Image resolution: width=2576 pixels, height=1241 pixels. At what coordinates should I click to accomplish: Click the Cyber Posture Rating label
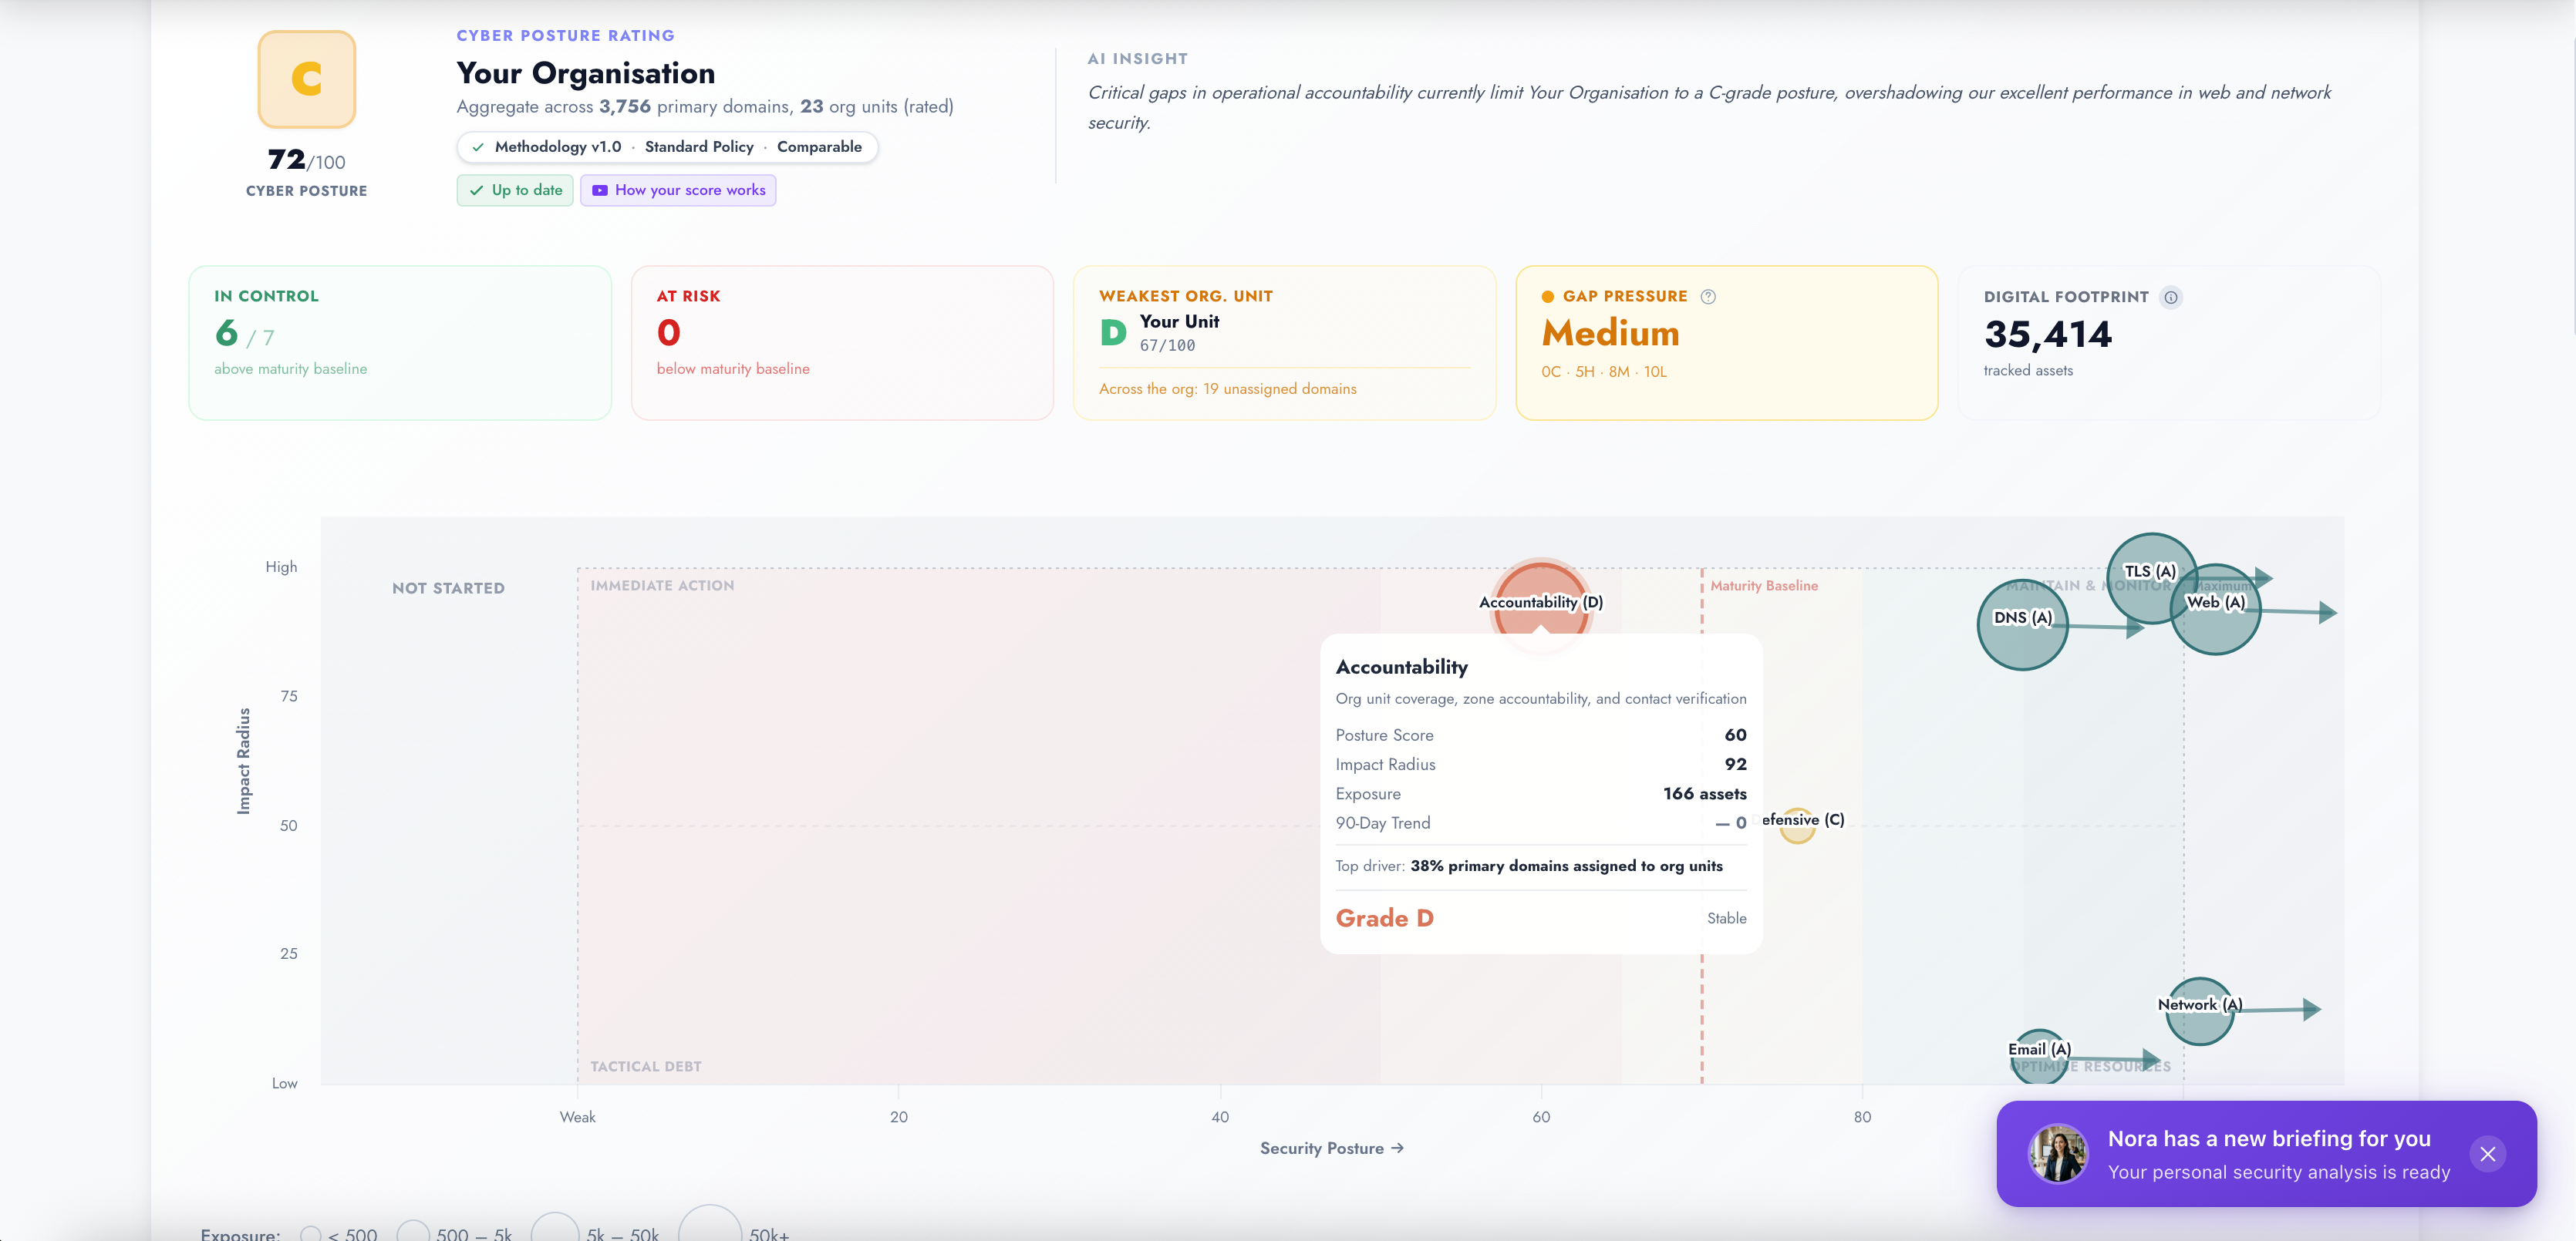click(x=565, y=36)
